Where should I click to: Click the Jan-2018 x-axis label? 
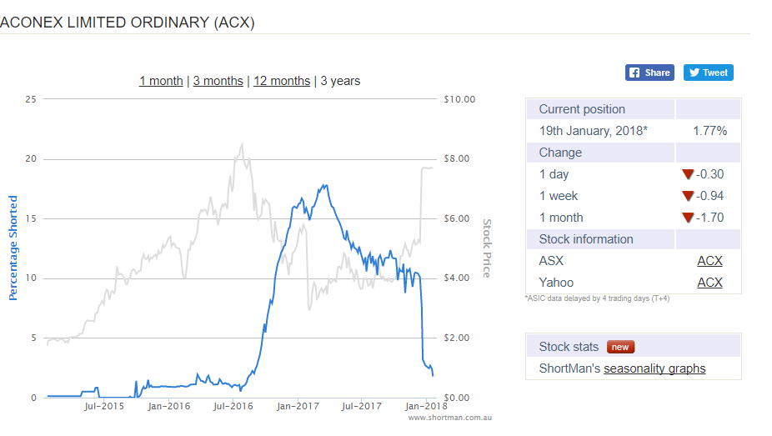click(426, 407)
